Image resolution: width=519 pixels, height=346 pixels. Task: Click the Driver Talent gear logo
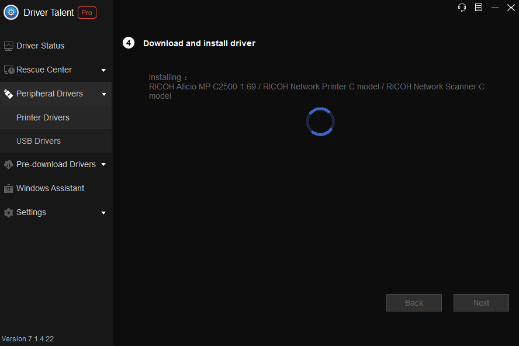click(x=11, y=13)
